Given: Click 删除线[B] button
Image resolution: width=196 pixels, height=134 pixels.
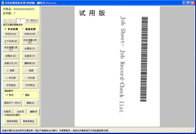Looking at the screenshot, I should pyautogui.click(x=30, y=63).
